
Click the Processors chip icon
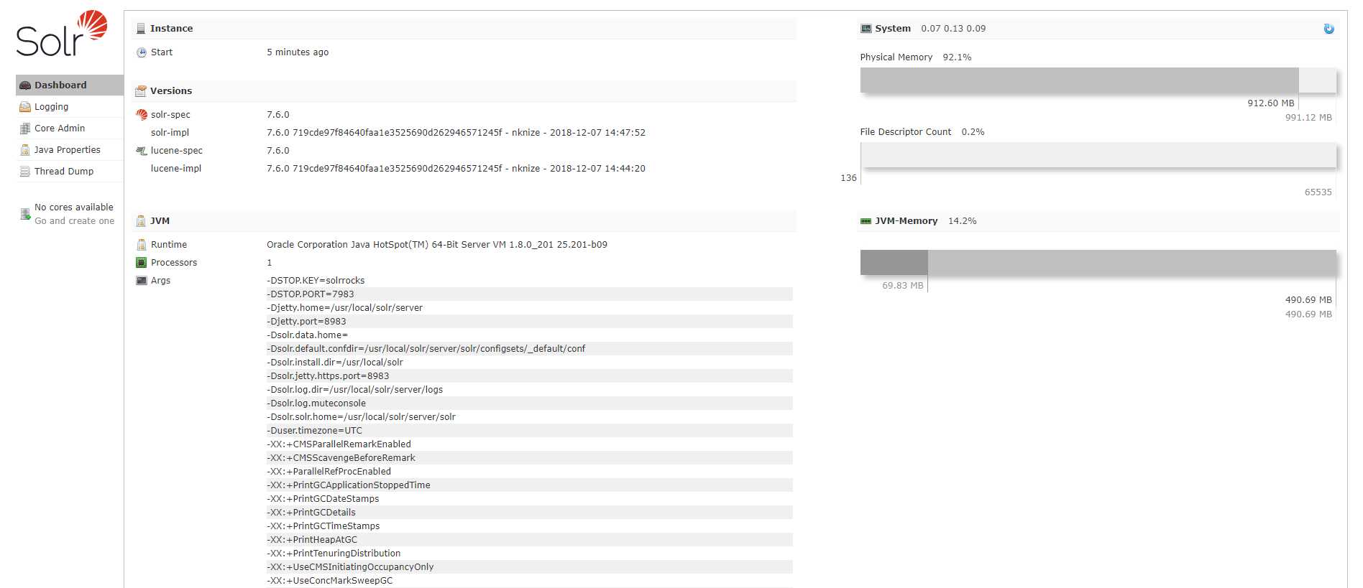point(142,263)
